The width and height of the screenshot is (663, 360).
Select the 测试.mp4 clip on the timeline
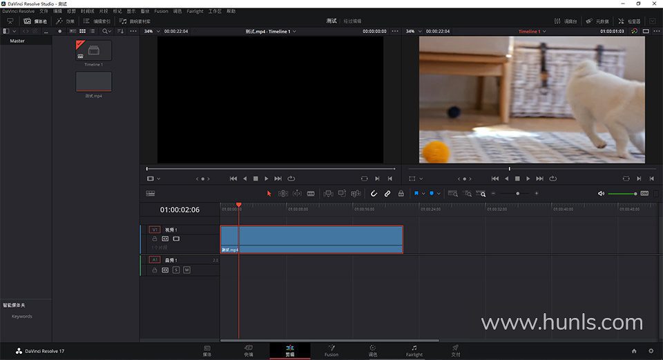click(x=311, y=239)
